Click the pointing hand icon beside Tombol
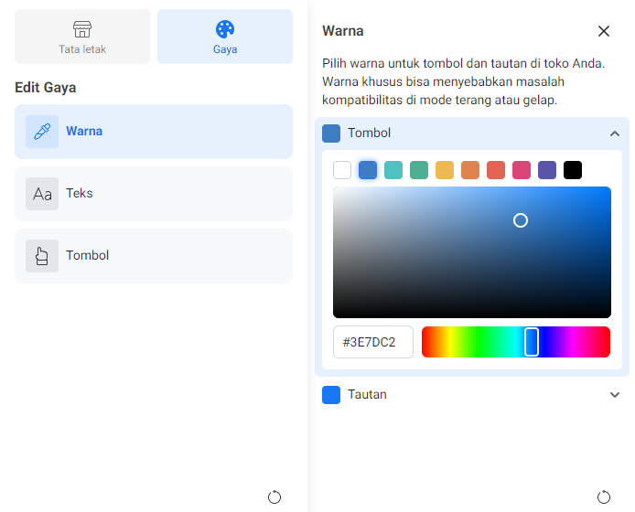 coord(42,256)
